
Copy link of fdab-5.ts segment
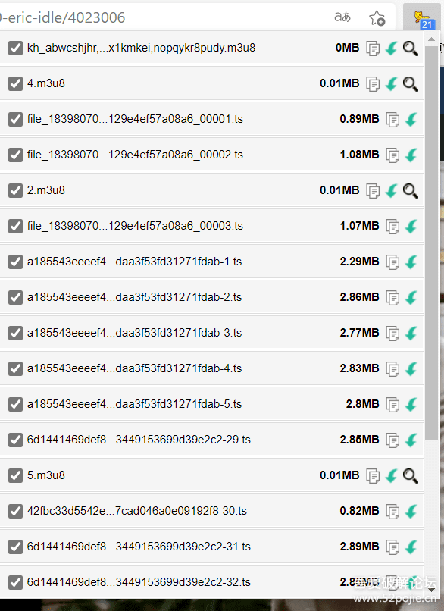tap(392, 405)
